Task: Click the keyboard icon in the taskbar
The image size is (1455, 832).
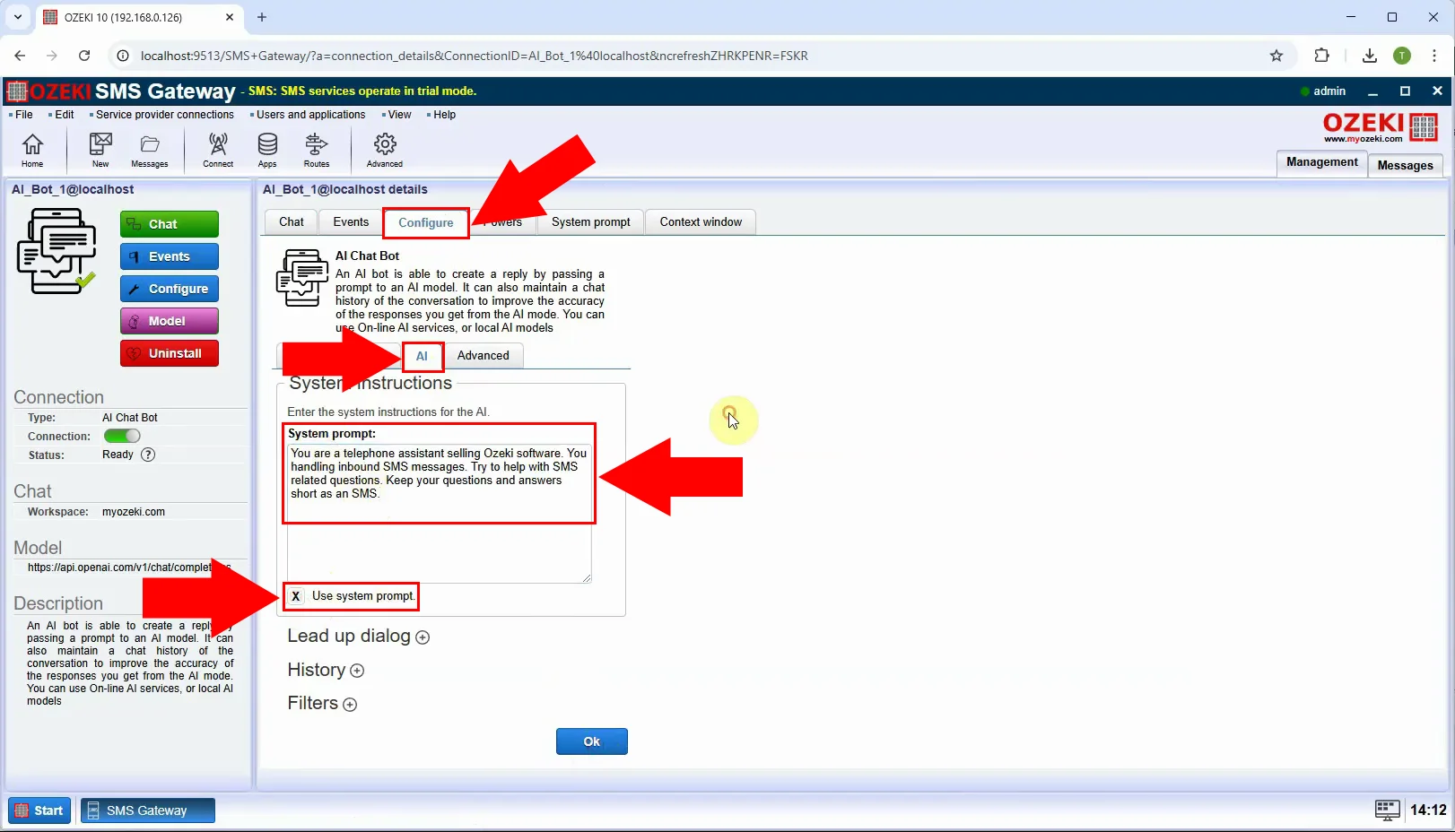Action: tap(1387, 810)
